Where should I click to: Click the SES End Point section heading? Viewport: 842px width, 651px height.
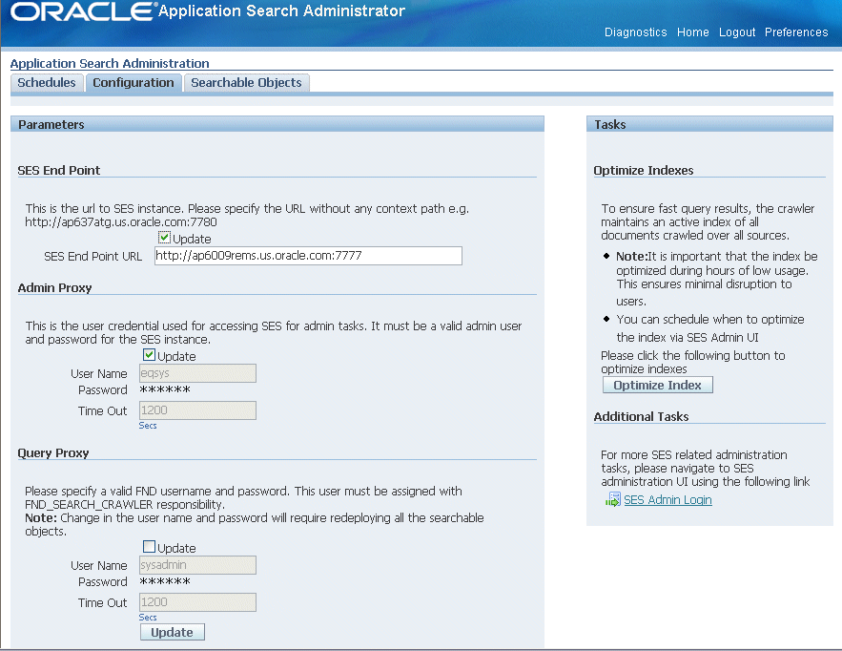58,171
